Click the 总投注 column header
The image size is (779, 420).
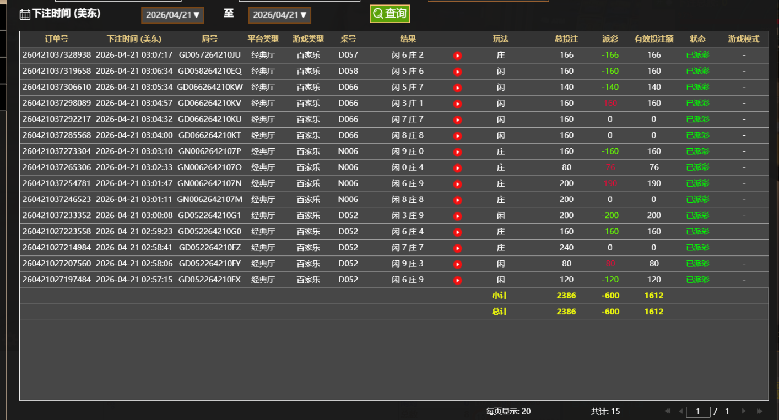pyautogui.click(x=566, y=39)
